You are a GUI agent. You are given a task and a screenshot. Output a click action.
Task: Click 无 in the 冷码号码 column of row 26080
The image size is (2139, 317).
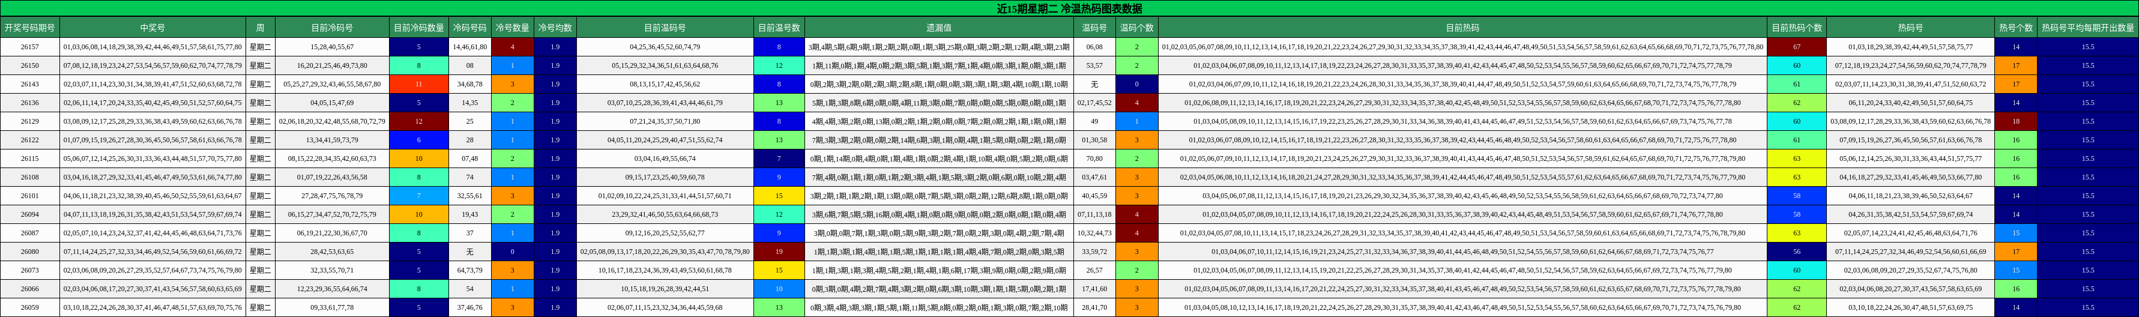click(470, 252)
